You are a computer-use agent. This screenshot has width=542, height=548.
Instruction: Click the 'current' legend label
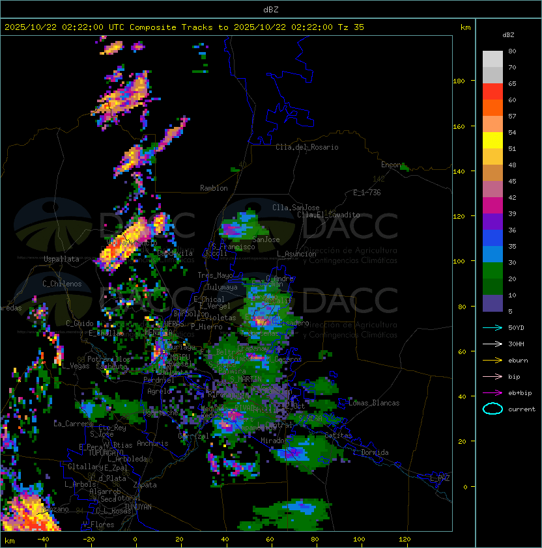pyautogui.click(x=522, y=409)
